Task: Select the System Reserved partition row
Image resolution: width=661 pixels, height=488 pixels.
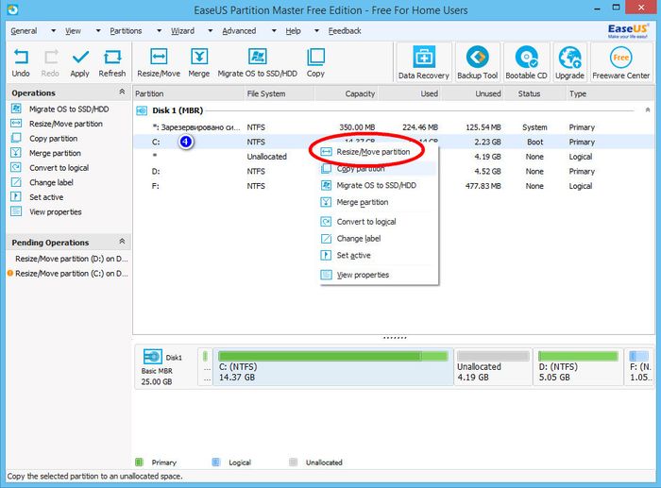Action: [394, 127]
